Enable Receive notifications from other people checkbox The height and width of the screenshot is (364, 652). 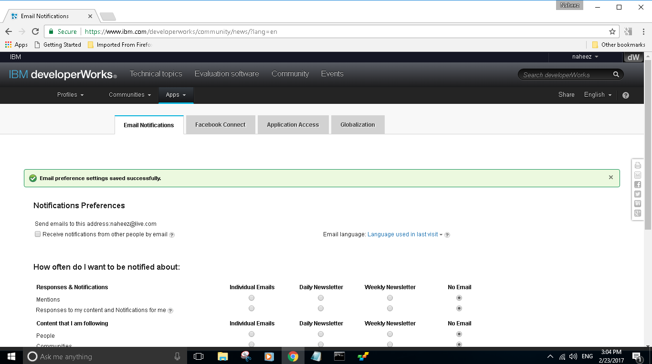click(38, 234)
